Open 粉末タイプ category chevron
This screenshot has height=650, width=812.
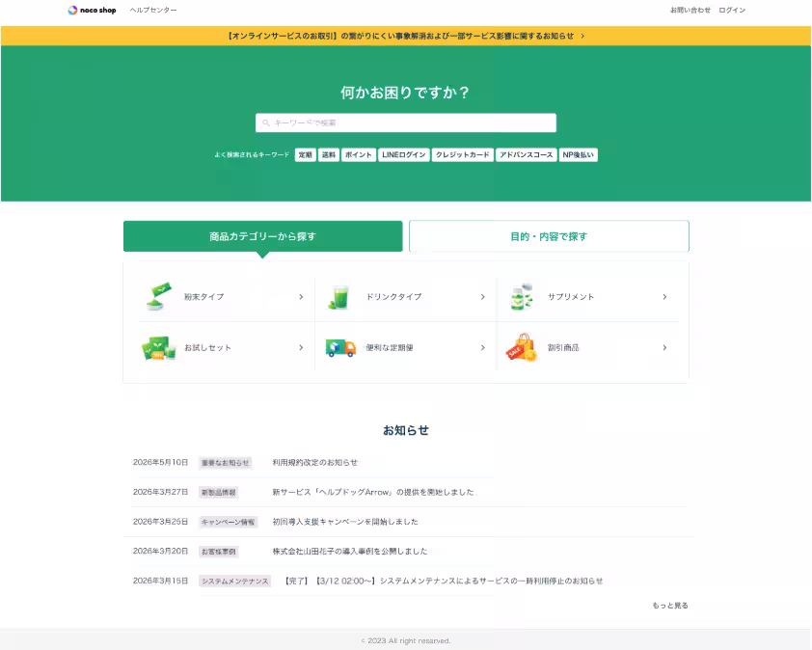tap(301, 297)
